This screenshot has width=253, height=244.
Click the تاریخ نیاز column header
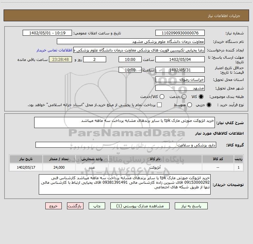(26, 159)
